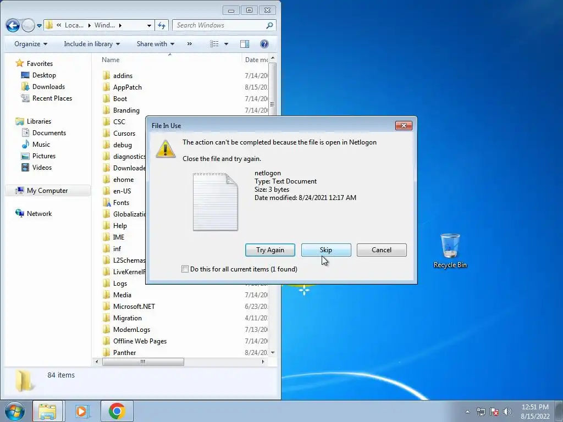Image resolution: width=563 pixels, height=422 pixels.
Task: Click Try Again in the File In Use dialog
Action: point(270,250)
